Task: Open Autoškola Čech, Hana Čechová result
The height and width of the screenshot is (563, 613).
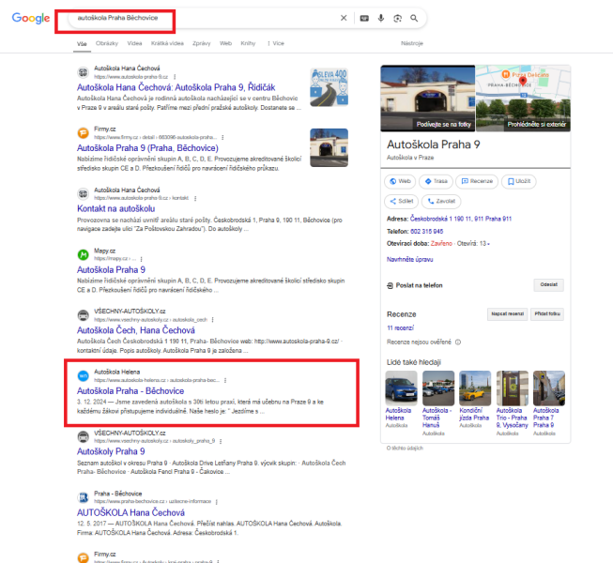Action: point(136,330)
